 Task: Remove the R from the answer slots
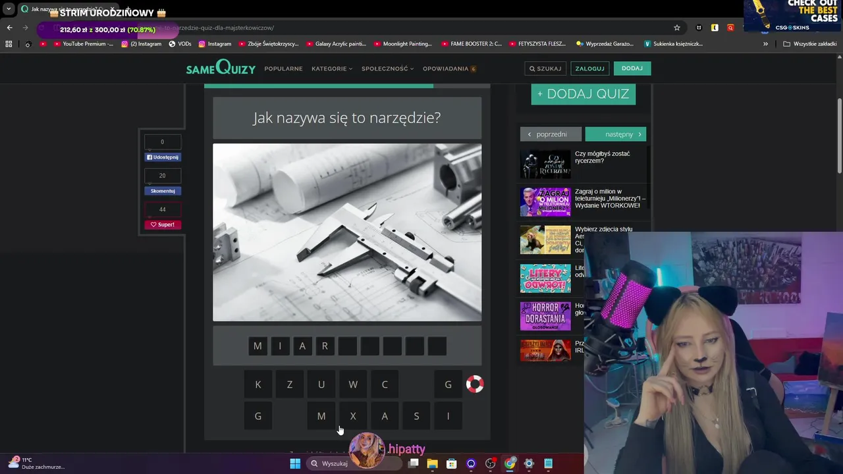(325, 346)
